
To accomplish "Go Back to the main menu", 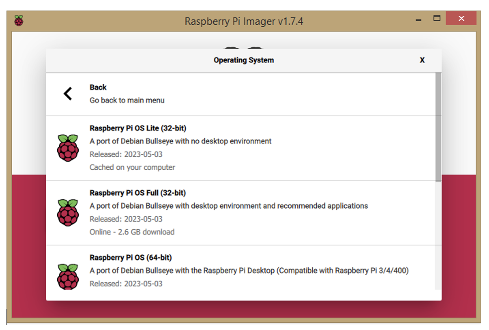I will (240, 94).
